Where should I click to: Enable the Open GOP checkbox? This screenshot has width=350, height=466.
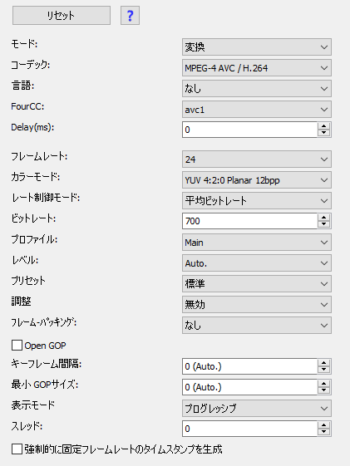(x=17, y=346)
